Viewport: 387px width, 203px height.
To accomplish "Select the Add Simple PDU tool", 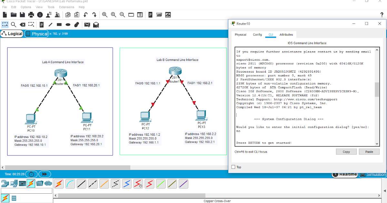I will point(86,24).
